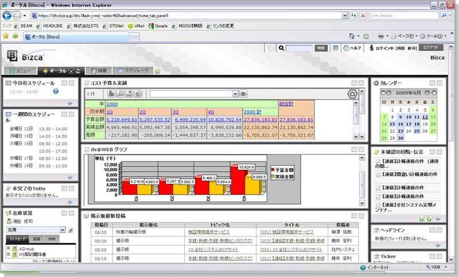Screen dimensions: 459x277
Task: Open the 検証環境提供サービス topic link
Action: coord(209,232)
